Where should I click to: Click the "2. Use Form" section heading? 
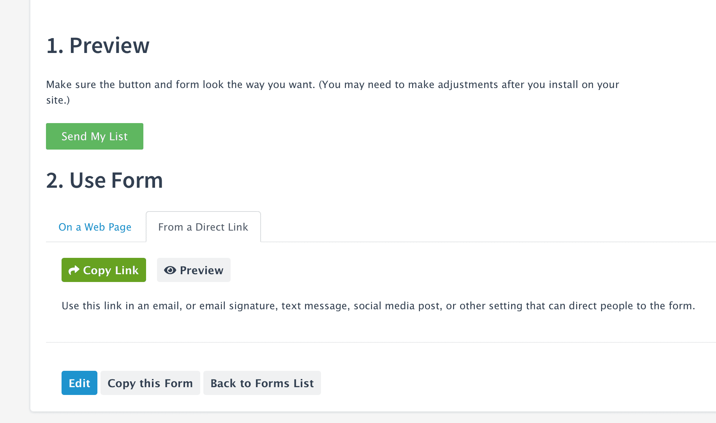[x=104, y=180]
